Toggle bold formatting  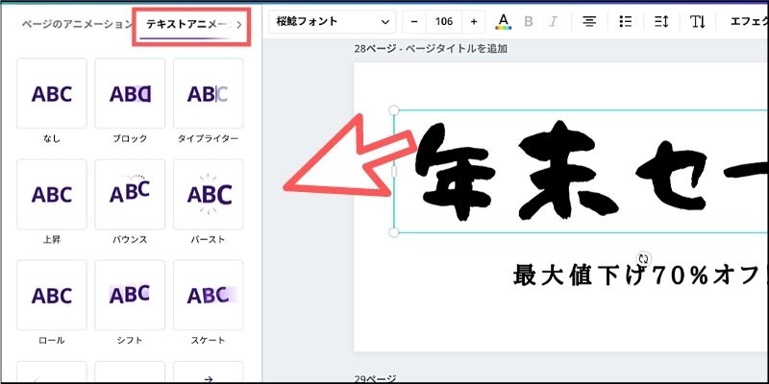click(x=528, y=21)
